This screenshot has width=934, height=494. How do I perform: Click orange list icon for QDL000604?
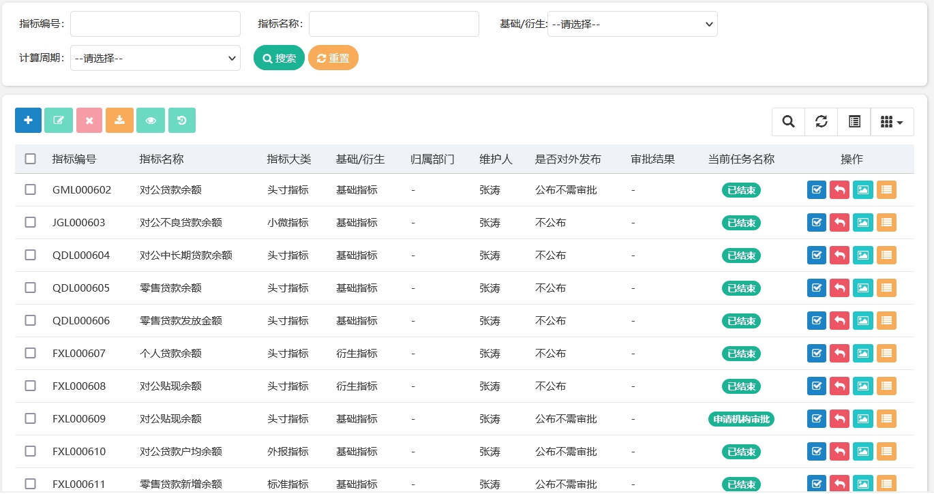886,256
